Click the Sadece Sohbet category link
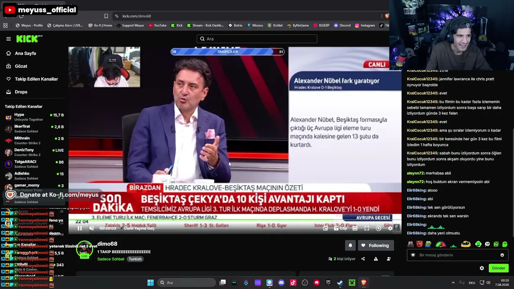 coord(111,259)
